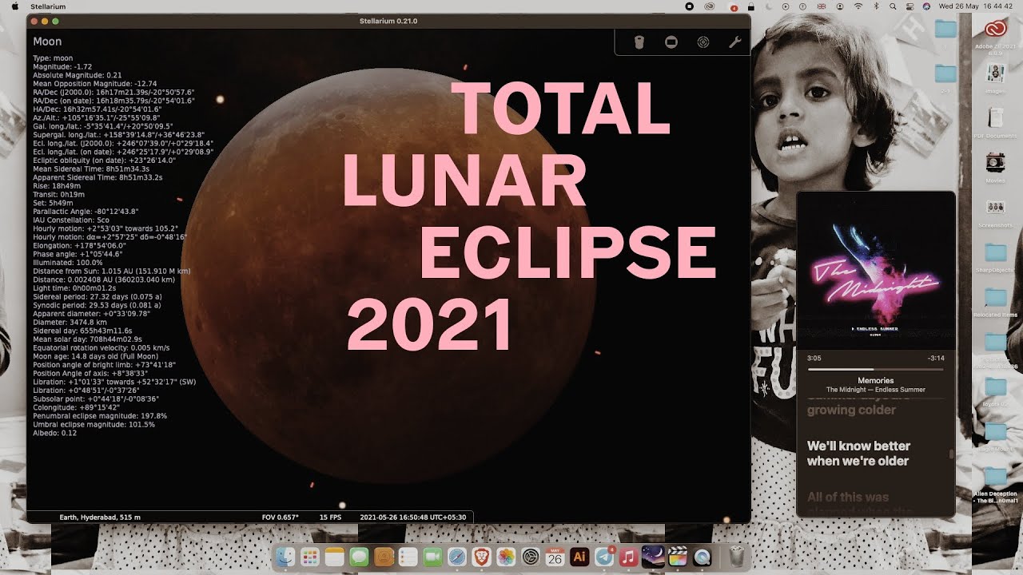
Task: Click Bluetooth icon in menu bar
Action: (876, 6)
